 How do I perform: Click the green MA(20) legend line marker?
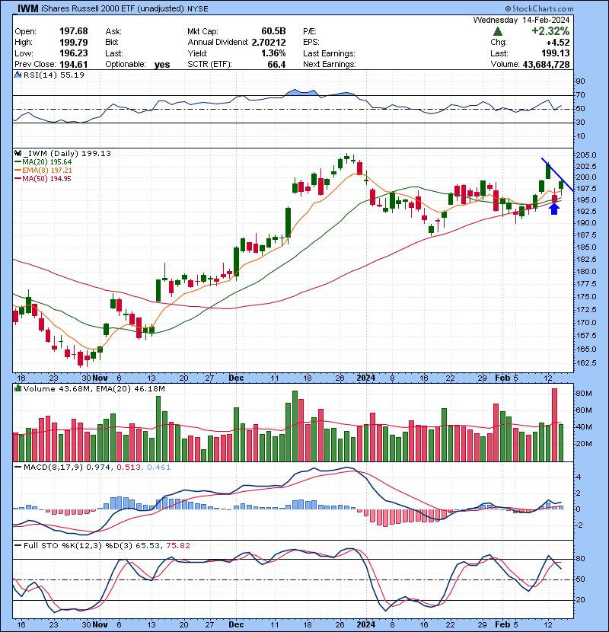[x=18, y=162]
